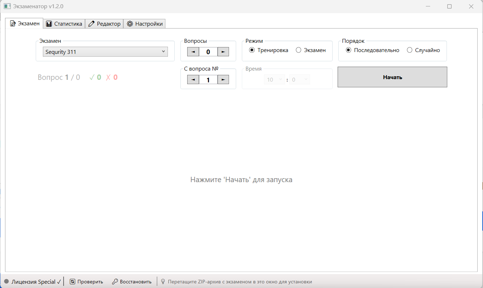Click the Статистика bar chart icon
The image size is (483, 288).
(x=49, y=24)
